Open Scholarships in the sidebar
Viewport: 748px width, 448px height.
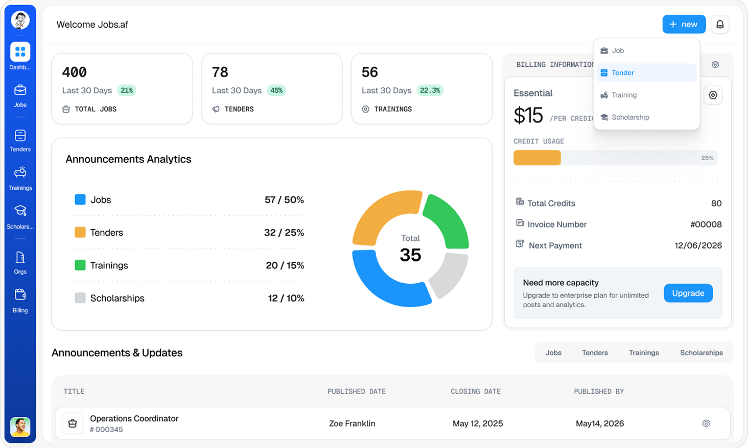(20, 217)
